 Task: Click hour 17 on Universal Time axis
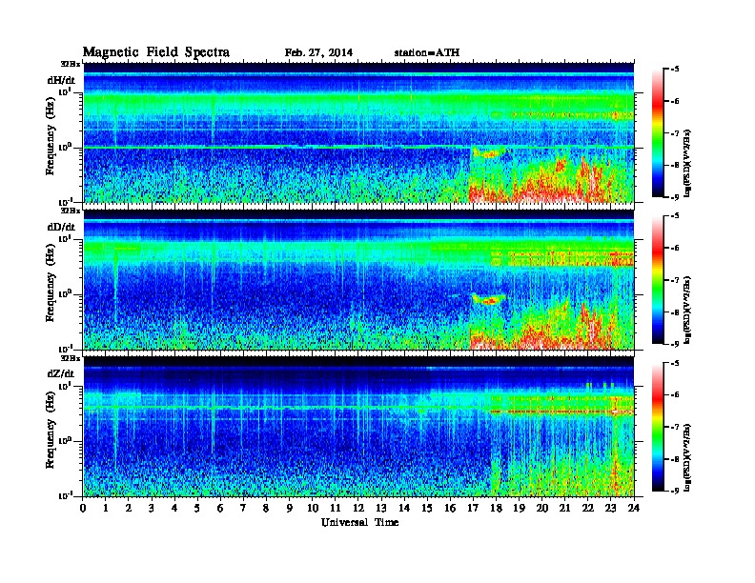(x=474, y=508)
